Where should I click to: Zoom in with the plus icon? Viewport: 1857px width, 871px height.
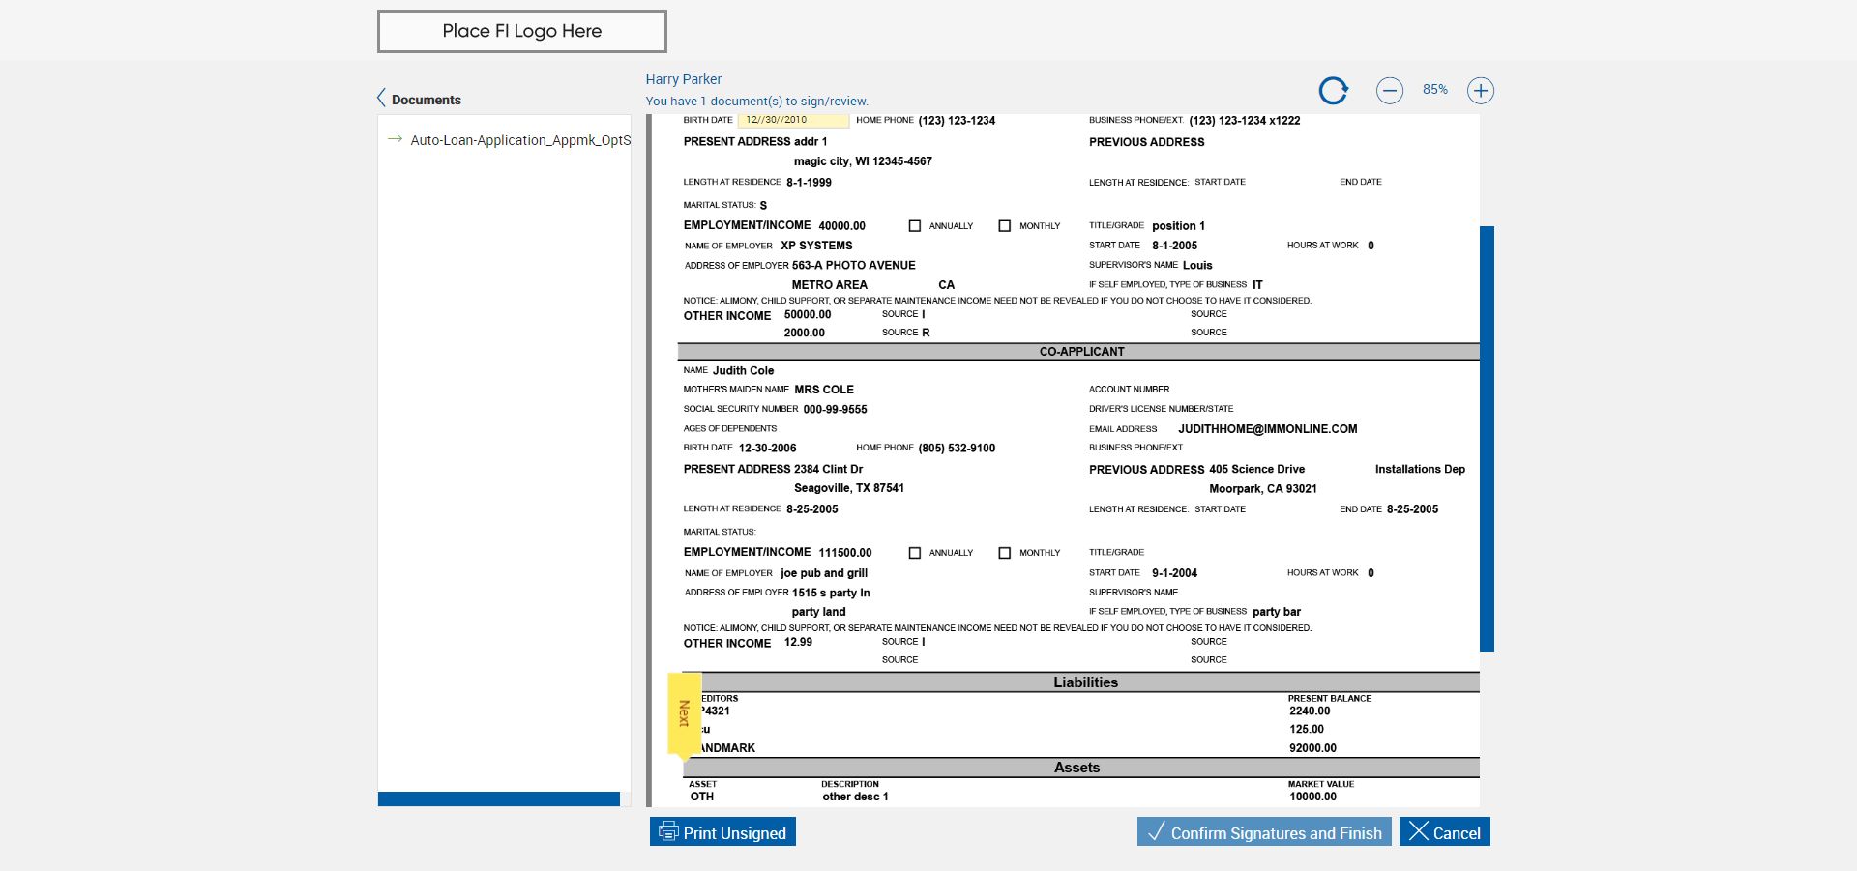1480,91
